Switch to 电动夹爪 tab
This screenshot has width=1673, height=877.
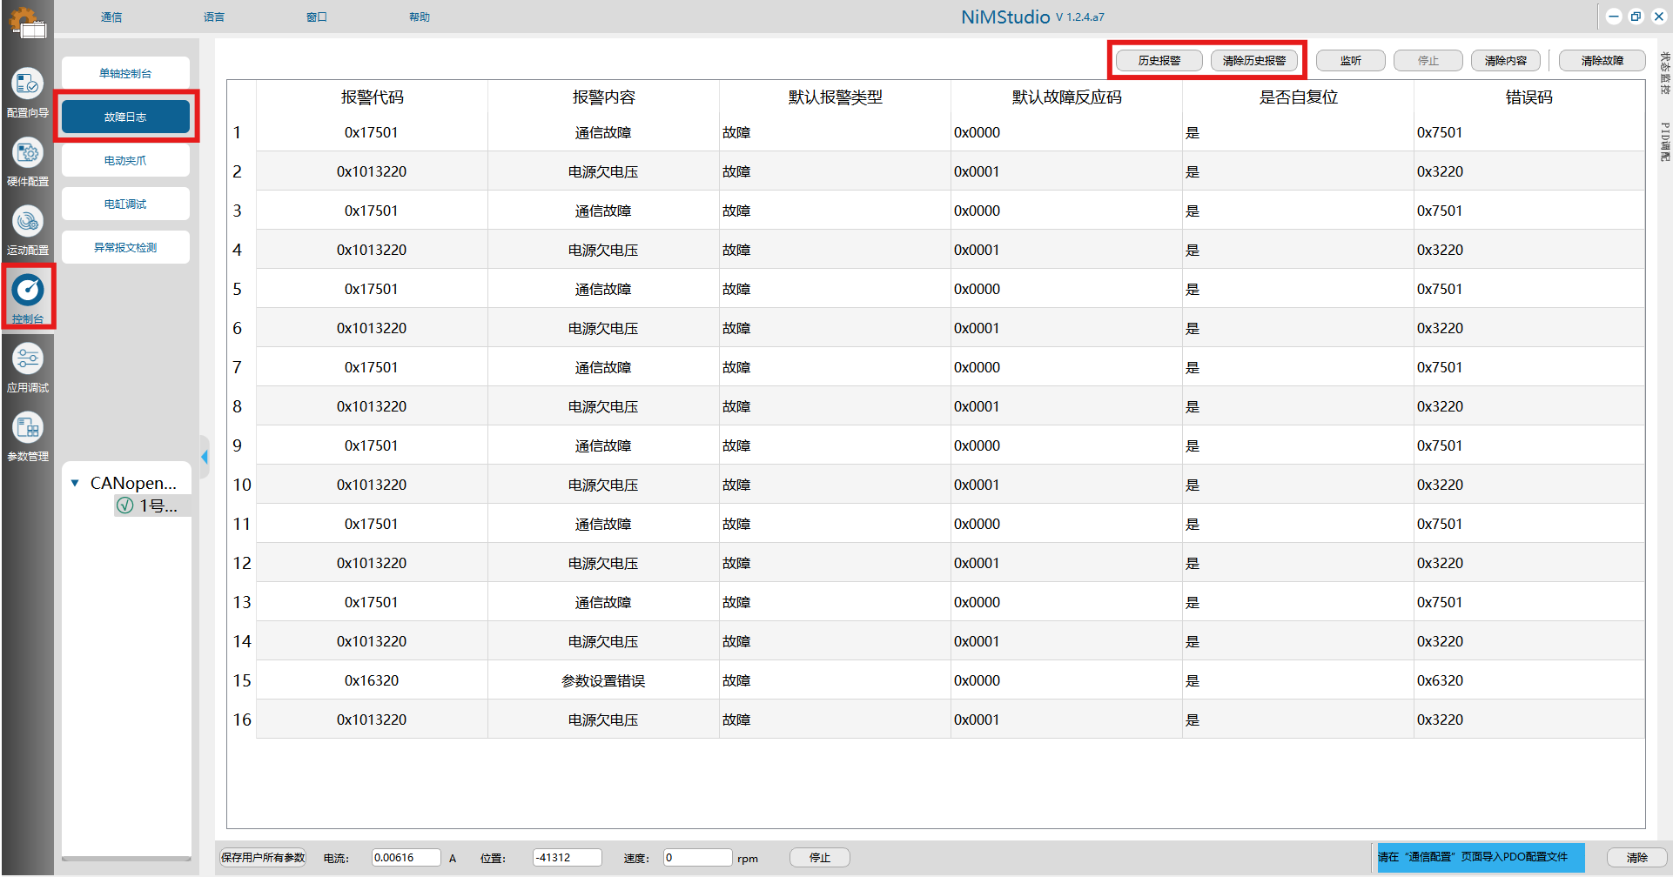coord(125,160)
